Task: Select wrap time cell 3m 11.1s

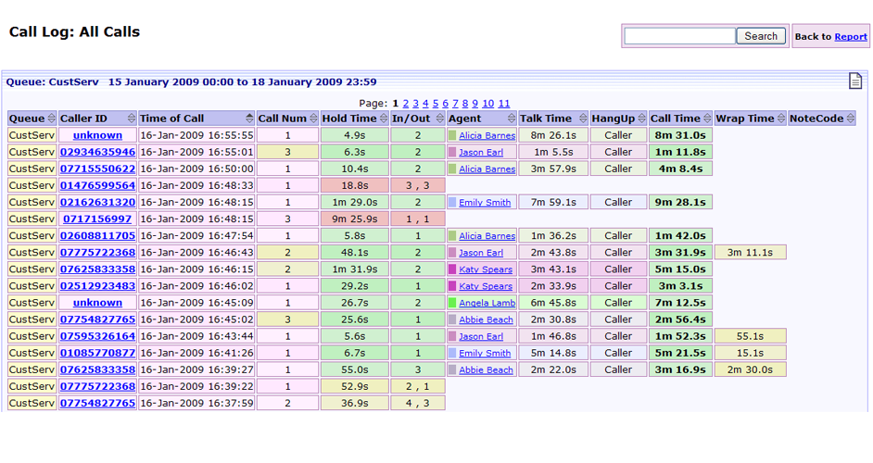Action: pyautogui.click(x=750, y=252)
